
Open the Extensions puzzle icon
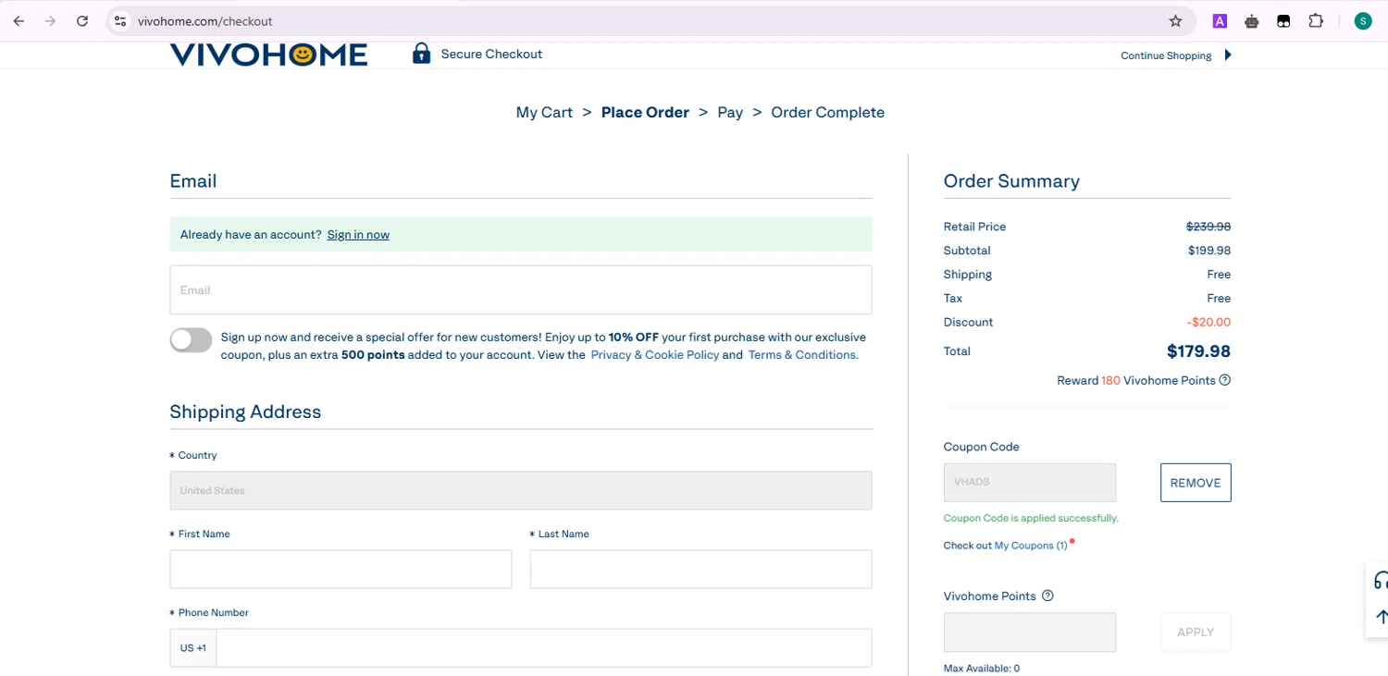coord(1316,21)
